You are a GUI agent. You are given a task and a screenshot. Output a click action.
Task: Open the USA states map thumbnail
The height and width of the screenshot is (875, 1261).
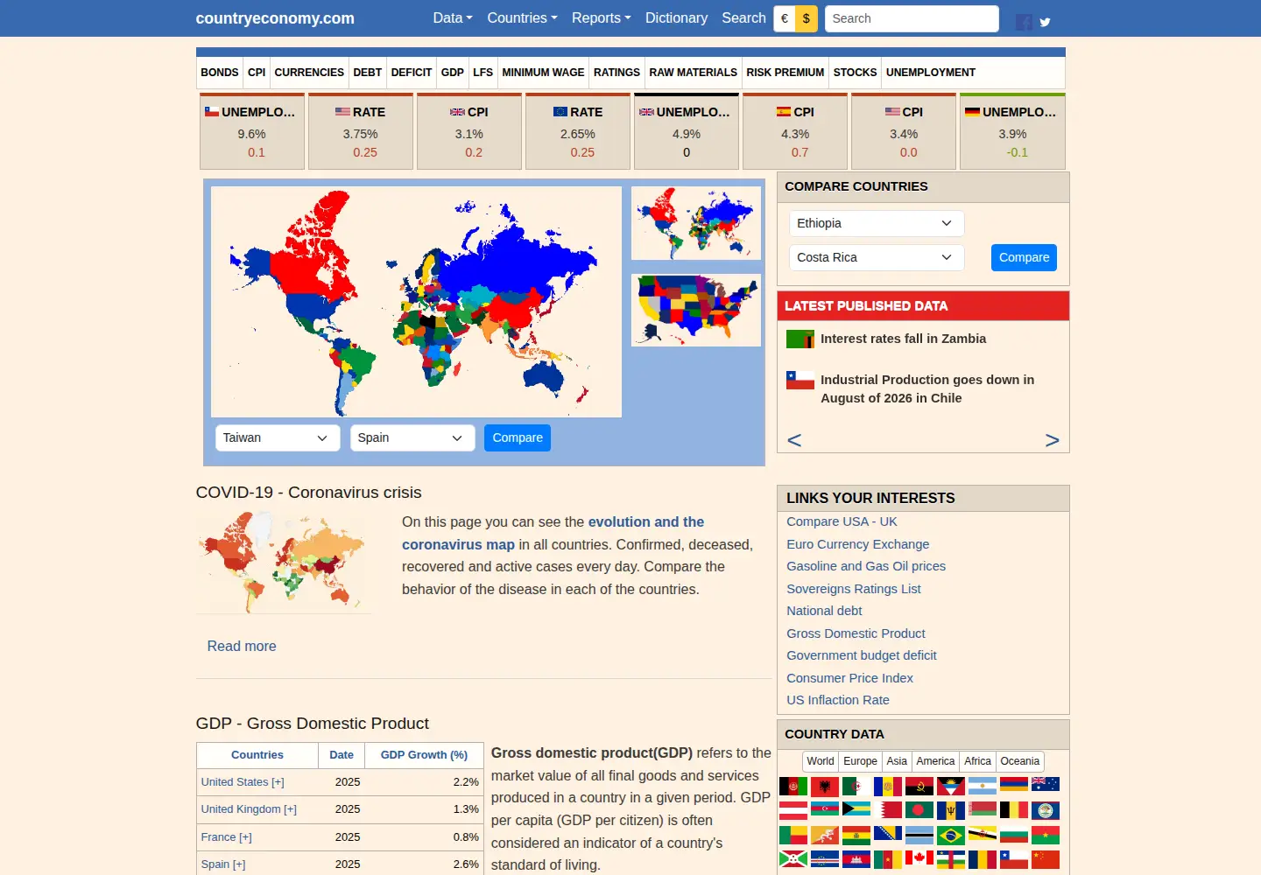696,310
